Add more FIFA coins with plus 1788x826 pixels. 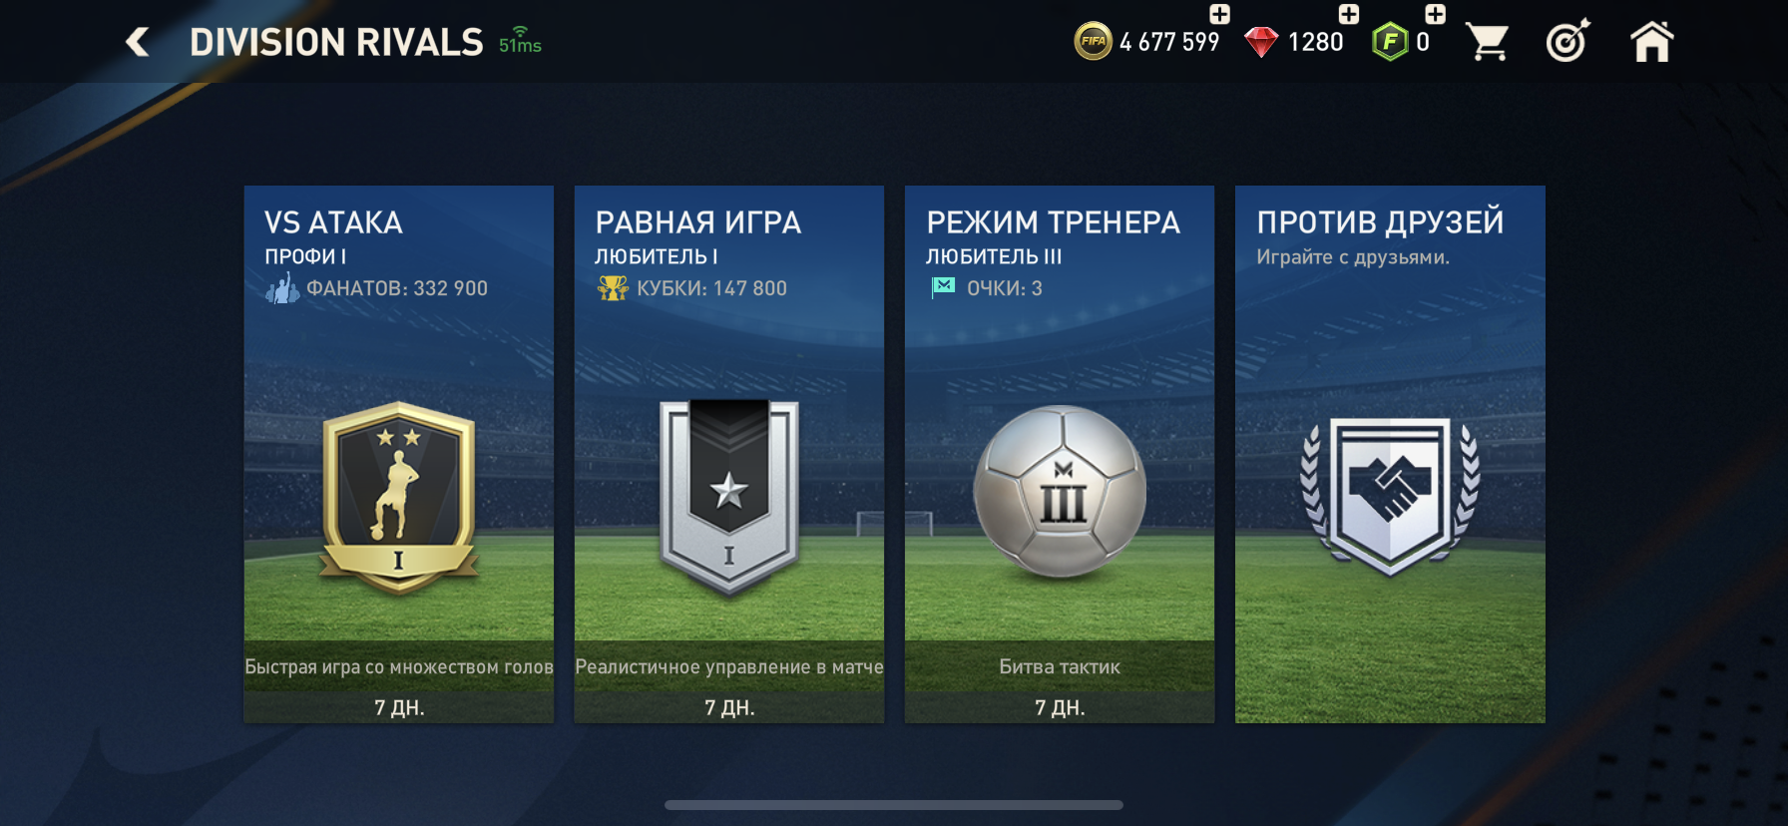[1219, 14]
